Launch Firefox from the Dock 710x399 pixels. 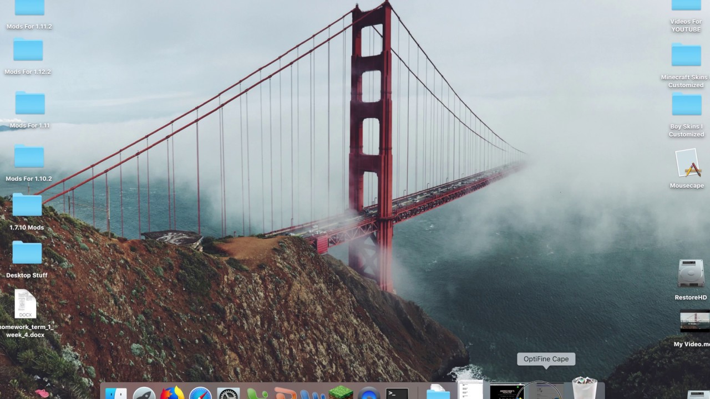tap(172, 393)
